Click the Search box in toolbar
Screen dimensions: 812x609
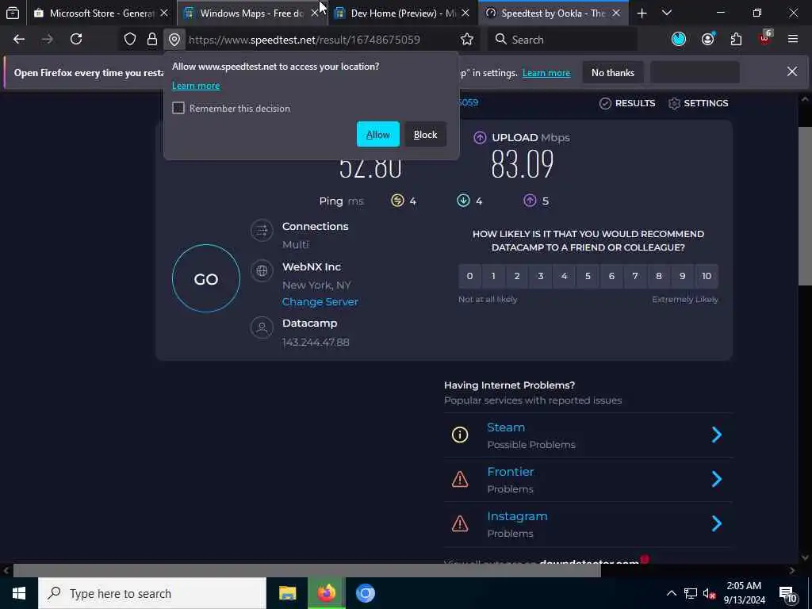pyautogui.click(x=564, y=40)
